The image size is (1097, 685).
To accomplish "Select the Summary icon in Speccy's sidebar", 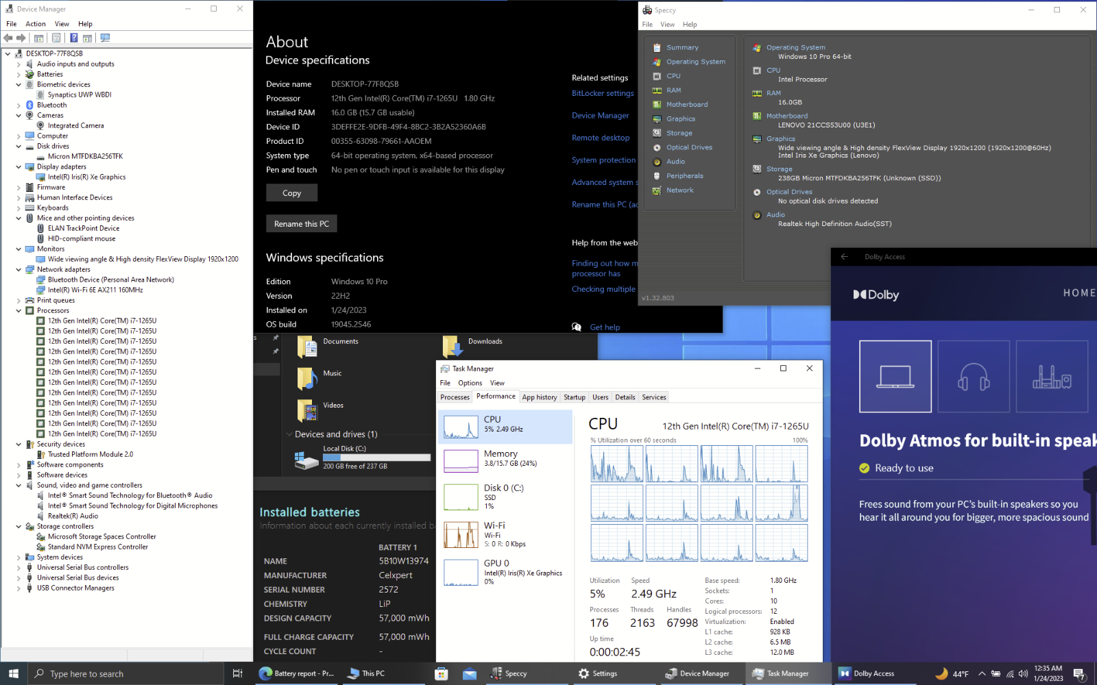I will pos(657,47).
